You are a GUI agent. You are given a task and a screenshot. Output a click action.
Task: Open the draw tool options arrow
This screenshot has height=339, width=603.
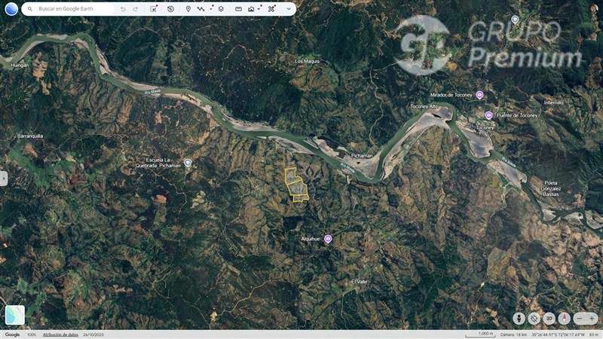(212, 8)
